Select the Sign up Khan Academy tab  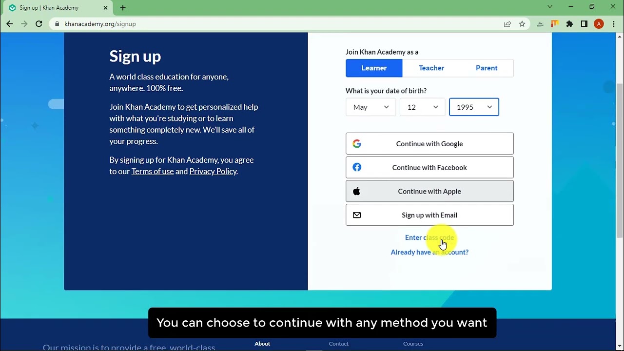(58, 8)
